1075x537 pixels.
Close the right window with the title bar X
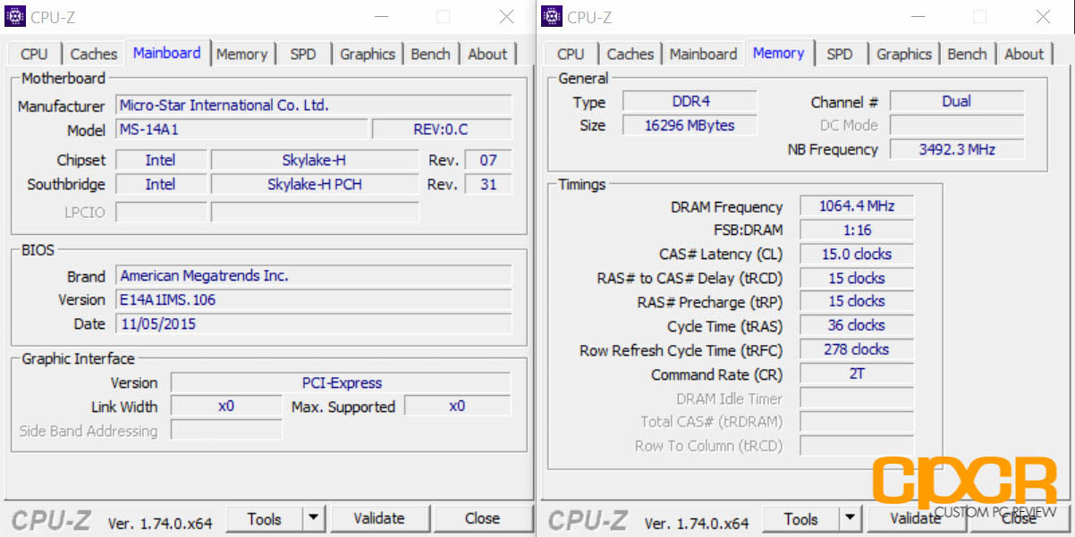coord(1043,16)
